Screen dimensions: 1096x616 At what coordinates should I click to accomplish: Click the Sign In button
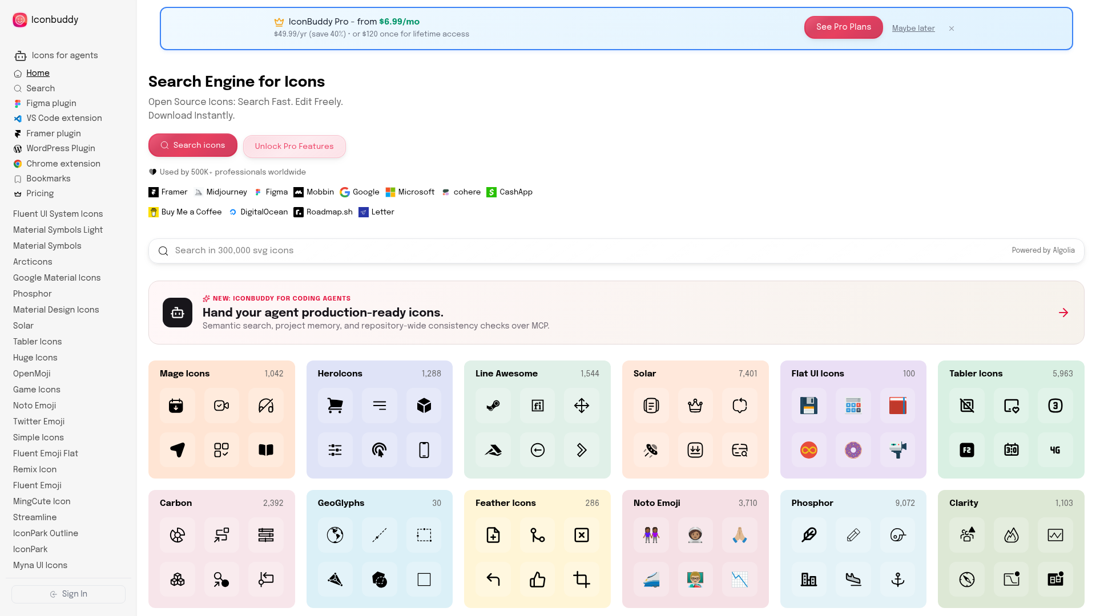click(x=68, y=594)
